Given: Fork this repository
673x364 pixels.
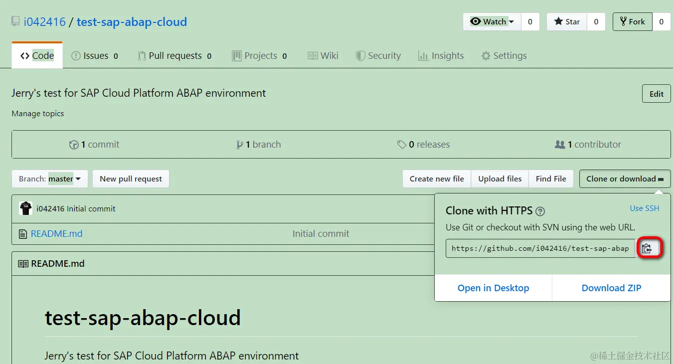Looking at the screenshot, I should (x=632, y=21).
